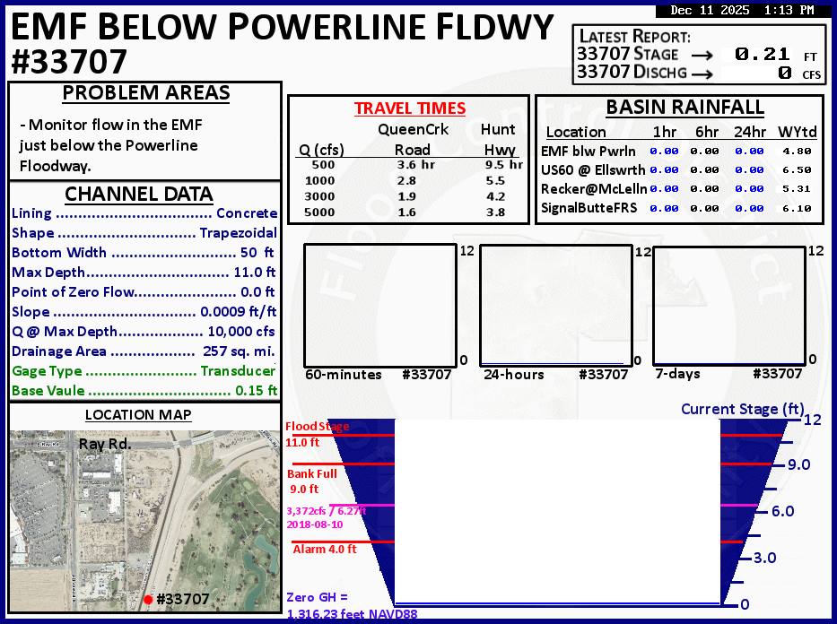Open the 60-minutes hydrograph chart
Screen dimensions: 837x624
pos(380,305)
